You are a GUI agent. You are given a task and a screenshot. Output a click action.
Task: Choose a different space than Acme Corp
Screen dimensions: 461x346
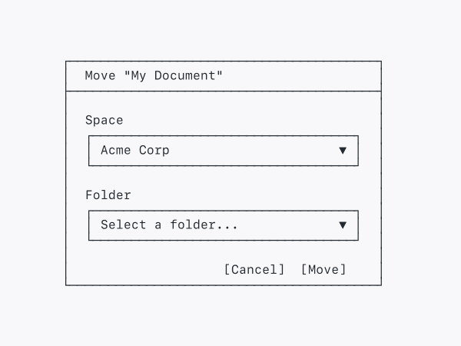(223, 151)
